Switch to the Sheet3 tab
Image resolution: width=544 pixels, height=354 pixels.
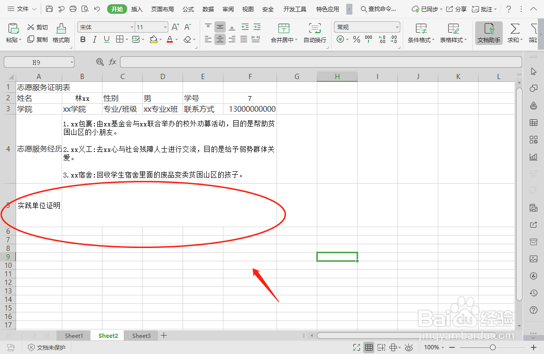141,336
